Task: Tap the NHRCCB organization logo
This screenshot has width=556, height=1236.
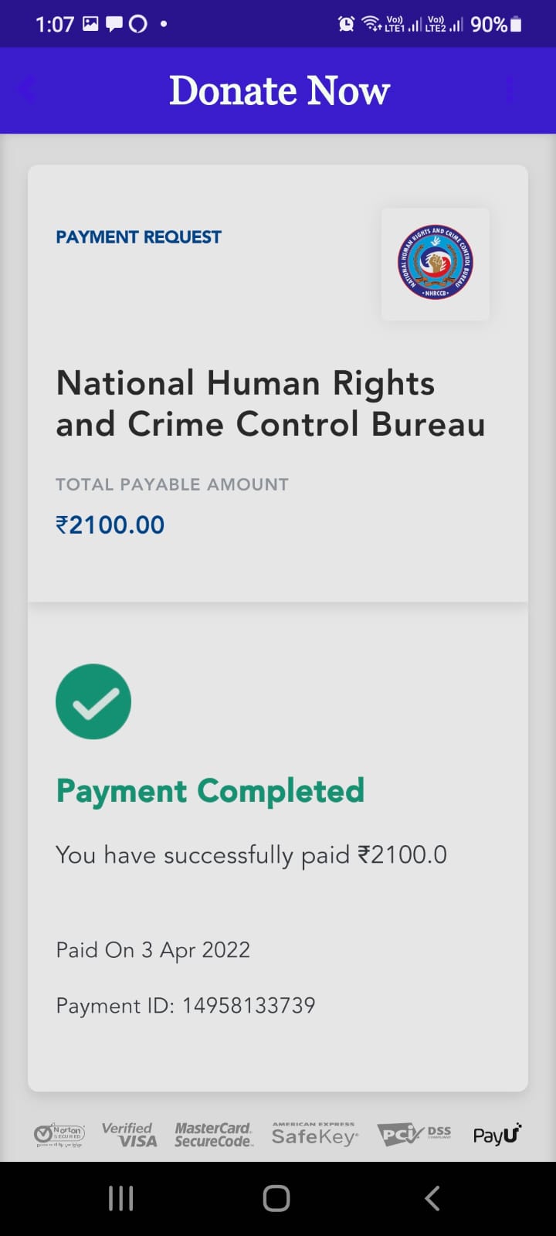Action: (436, 263)
